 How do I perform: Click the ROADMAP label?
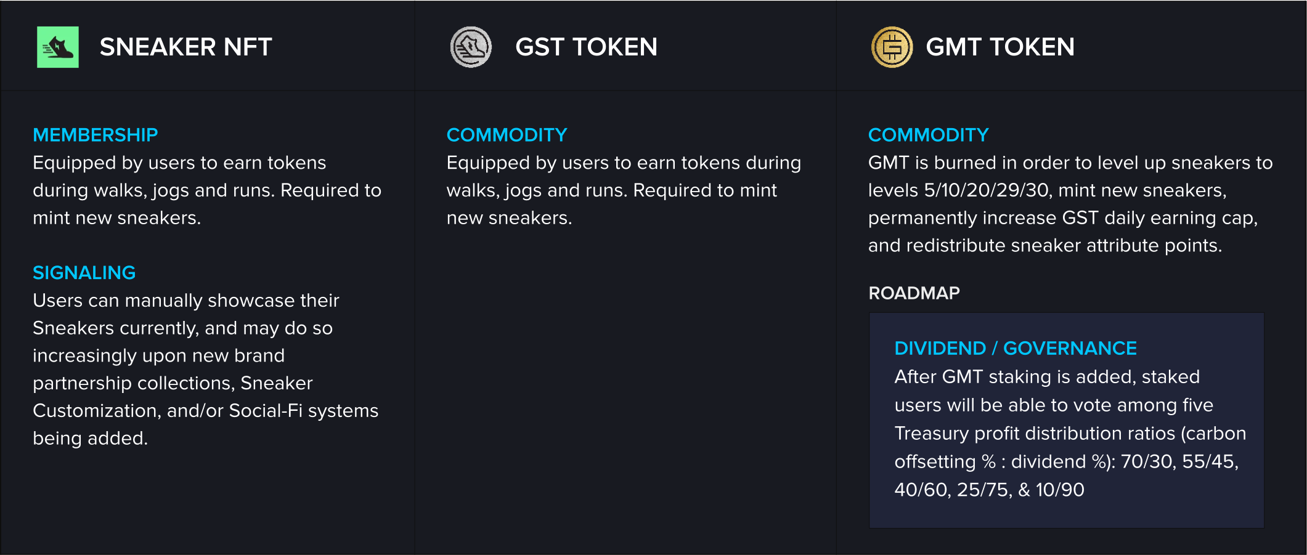pos(914,293)
